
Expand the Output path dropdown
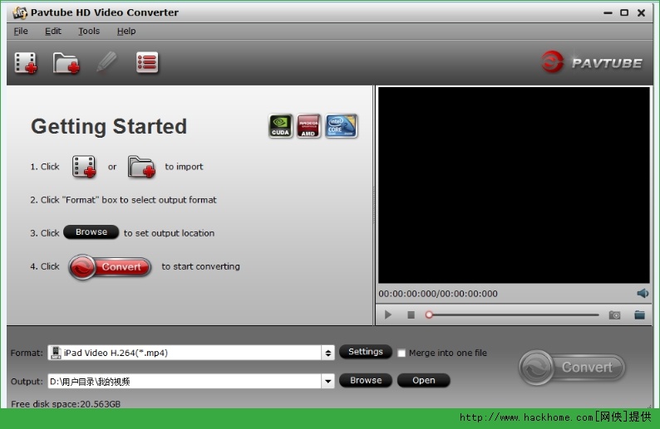pyautogui.click(x=328, y=382)
